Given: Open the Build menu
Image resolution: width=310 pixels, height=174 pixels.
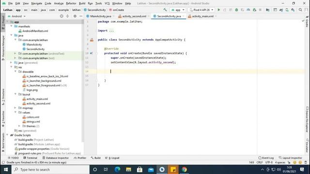Looking at the screenshot, I should (82, 3).
